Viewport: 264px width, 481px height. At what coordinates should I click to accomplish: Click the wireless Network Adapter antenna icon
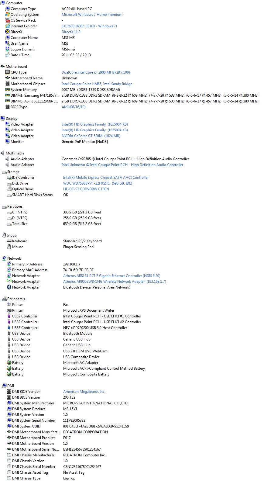click(x=9, y=282)
